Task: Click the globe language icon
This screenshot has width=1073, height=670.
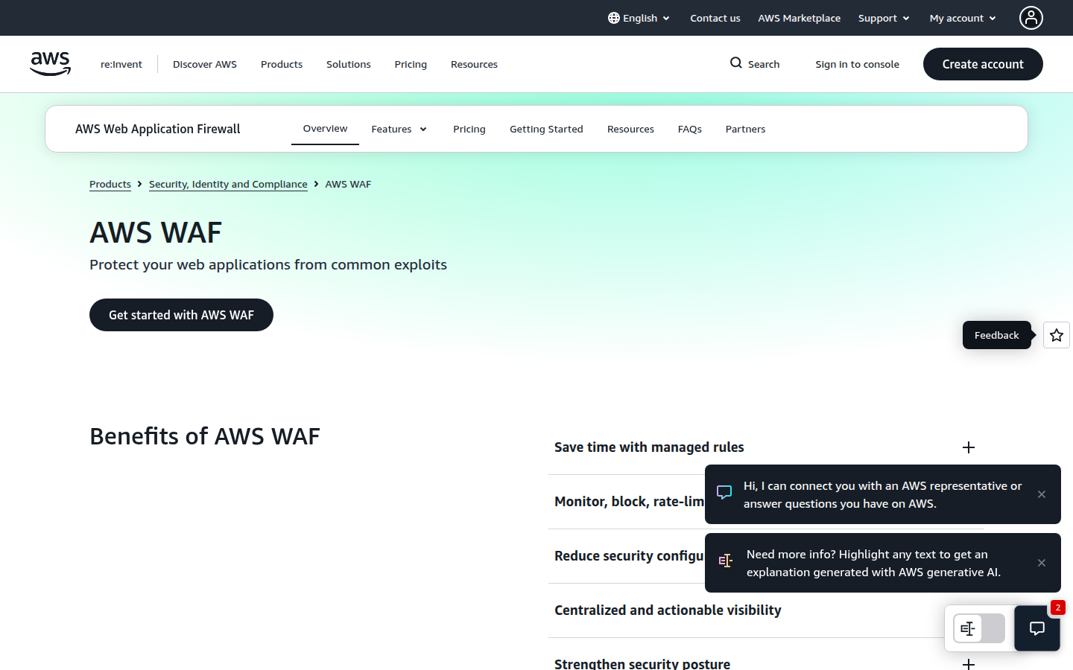Action: click(614, 18)
